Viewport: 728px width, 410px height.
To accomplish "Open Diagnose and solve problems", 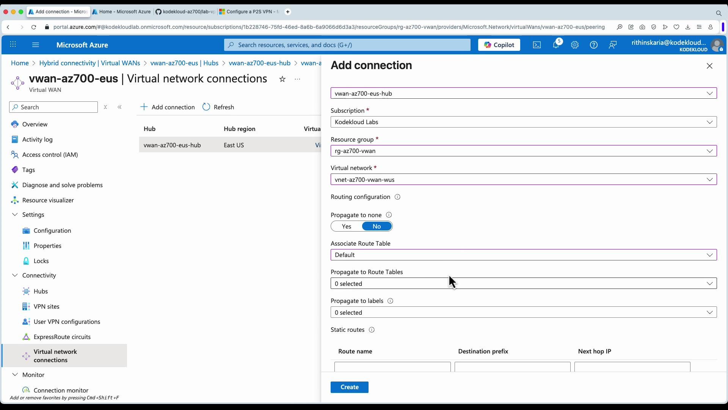I will 62,185.
